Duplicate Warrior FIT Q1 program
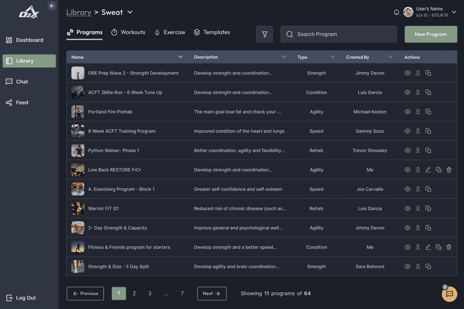Image resolution: width=464 pixels, height=309 pixels. tap(428, 208)
